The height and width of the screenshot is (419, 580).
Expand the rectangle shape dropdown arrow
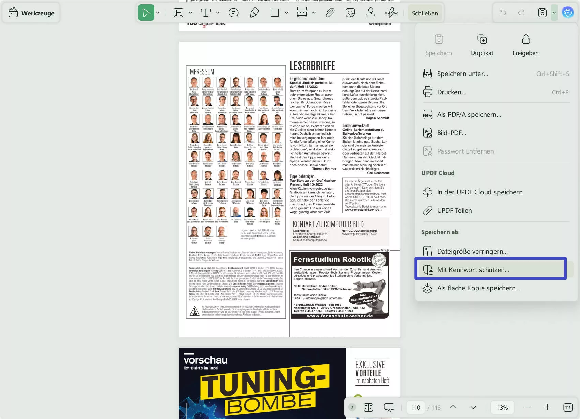coord(286,13)
